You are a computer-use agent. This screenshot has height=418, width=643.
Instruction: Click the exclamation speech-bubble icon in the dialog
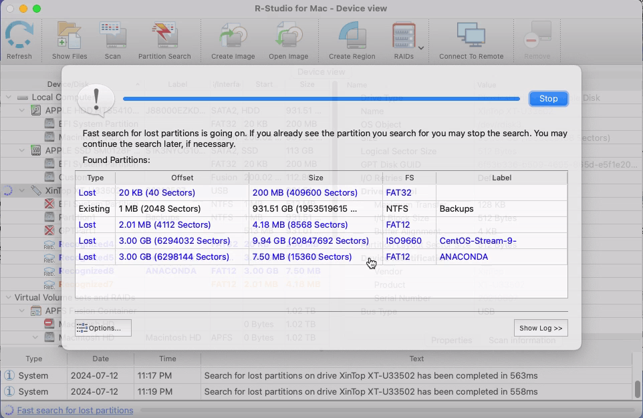point(96,99)
